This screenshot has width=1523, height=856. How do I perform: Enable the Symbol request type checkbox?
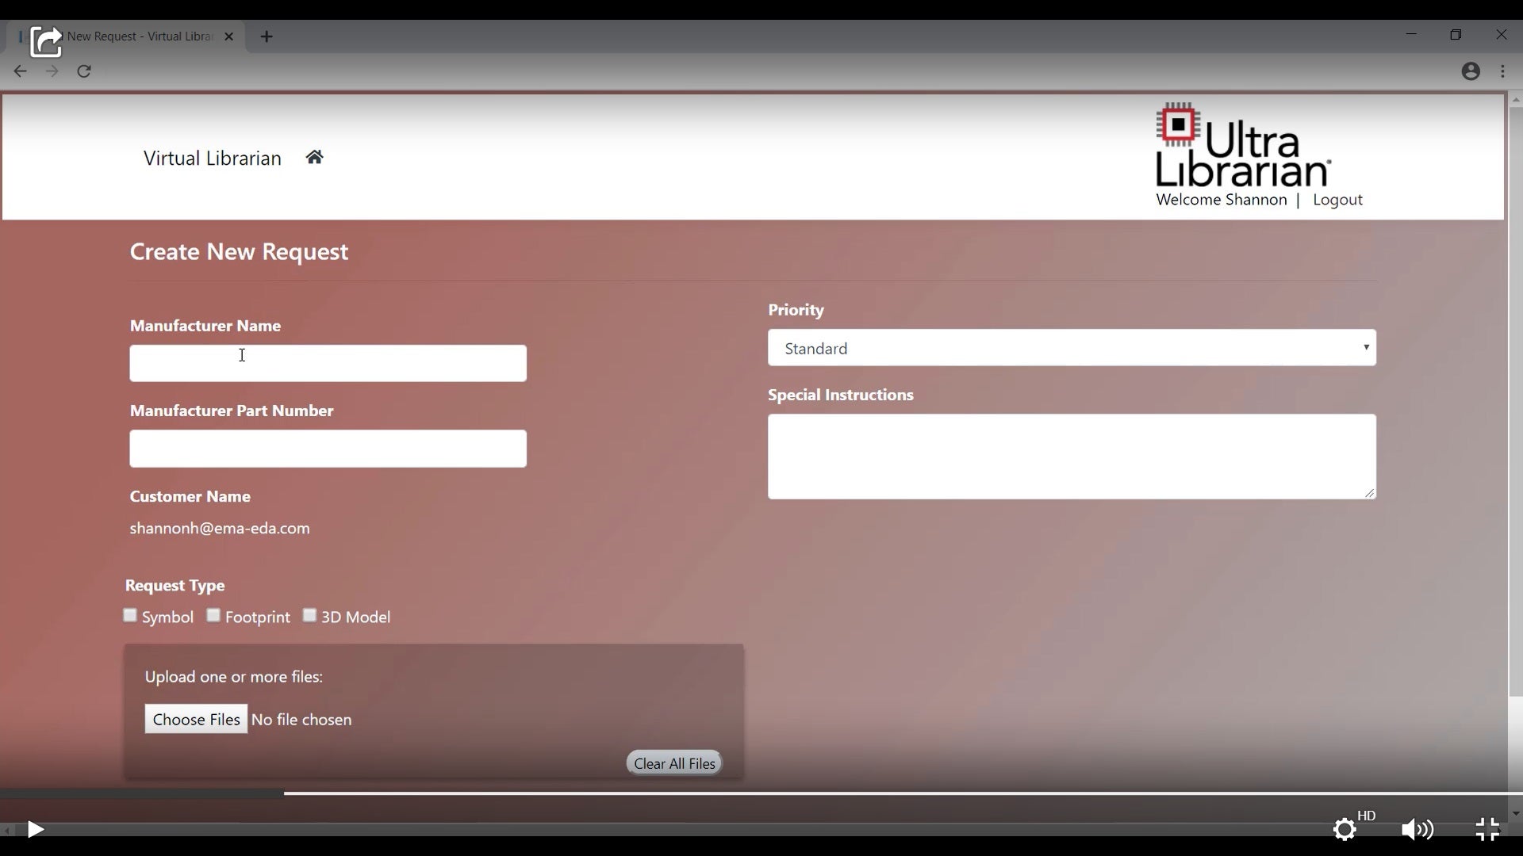click(x=131, y=616)
